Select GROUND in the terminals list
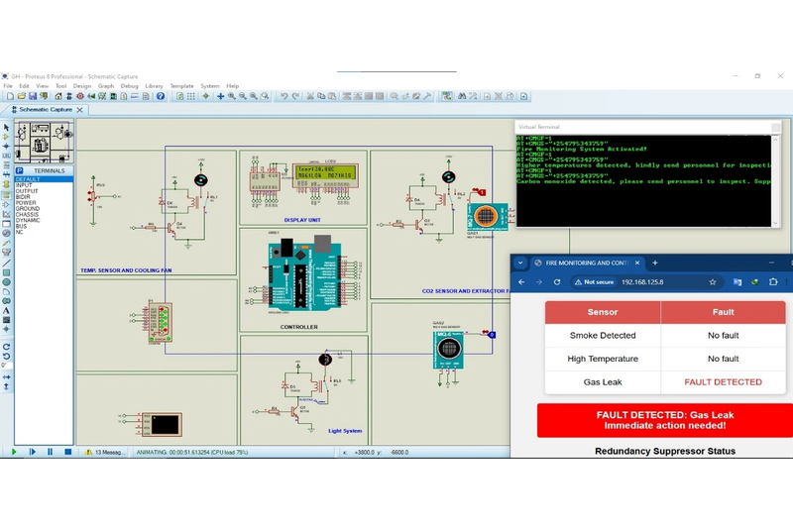This screenshot has height=530, width=793. pos(28,208)
